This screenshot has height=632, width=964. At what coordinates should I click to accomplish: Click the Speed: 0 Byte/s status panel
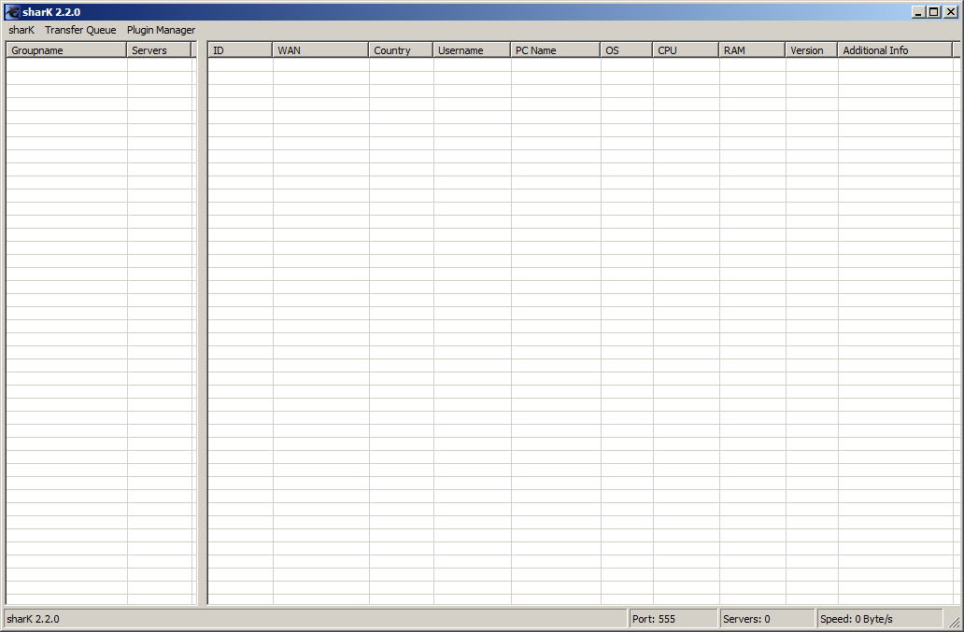pyautogui.click(x=878, y=619)
